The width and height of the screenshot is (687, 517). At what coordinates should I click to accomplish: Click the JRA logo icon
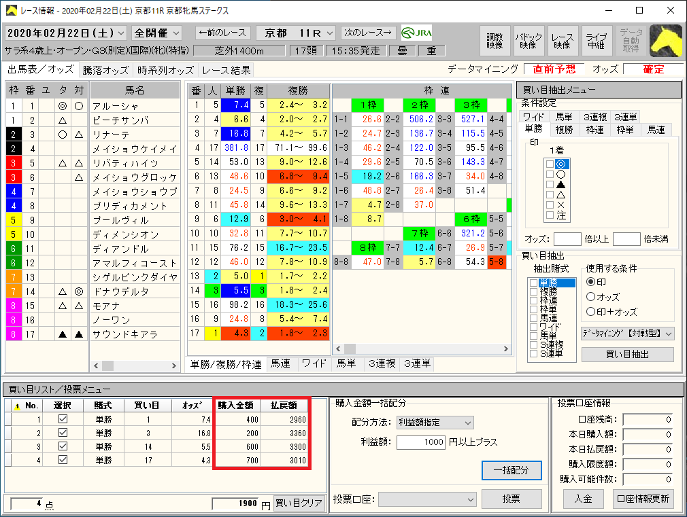pos(417,33)
